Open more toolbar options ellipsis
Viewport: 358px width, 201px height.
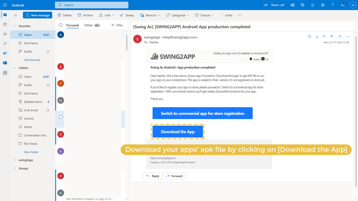(240, 15)
